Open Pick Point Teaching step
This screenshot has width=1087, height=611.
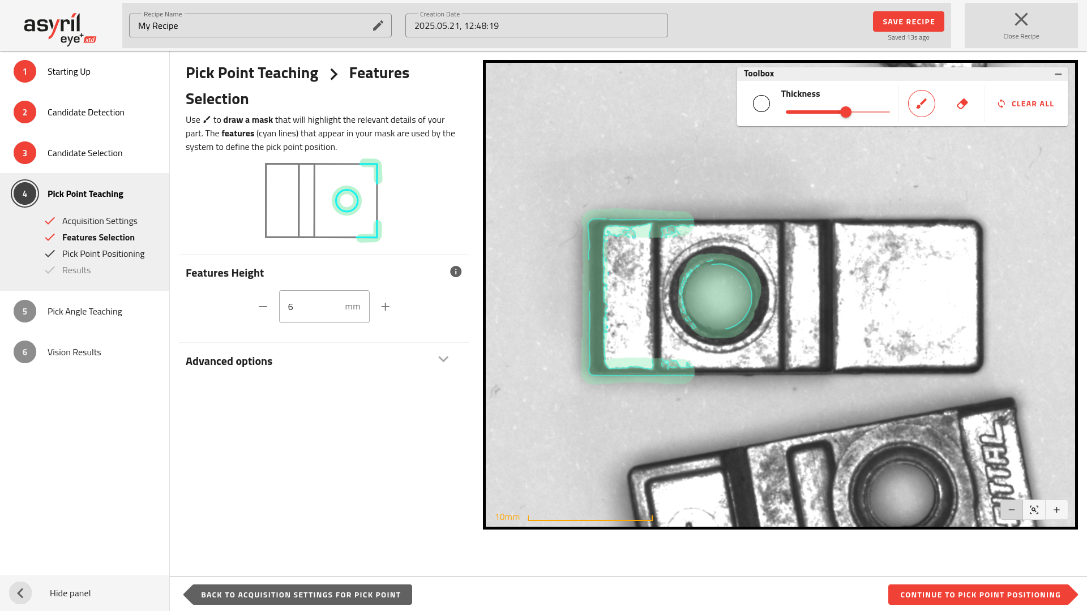pos(85,193)
